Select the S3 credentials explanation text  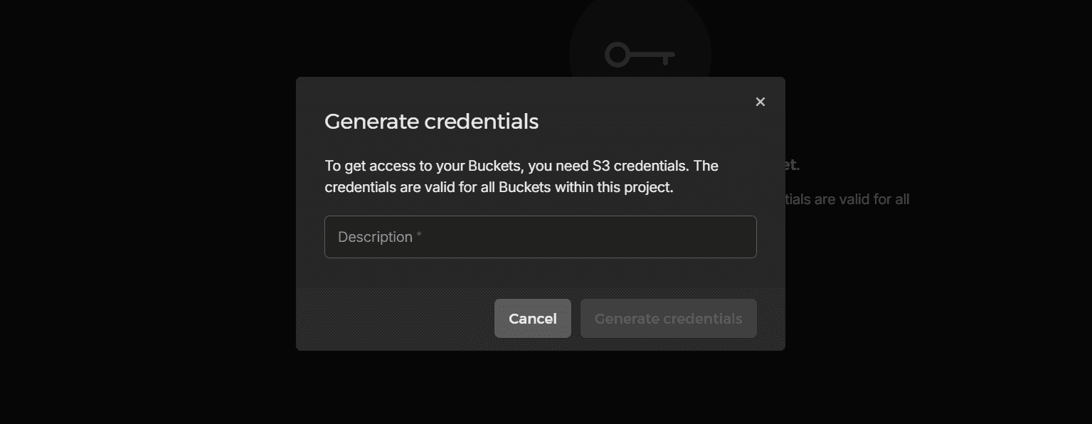(521, 176)
